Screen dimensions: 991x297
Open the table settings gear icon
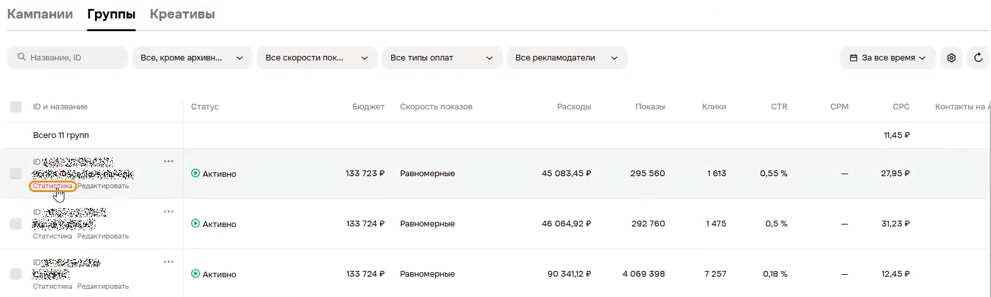coord(951,58)
